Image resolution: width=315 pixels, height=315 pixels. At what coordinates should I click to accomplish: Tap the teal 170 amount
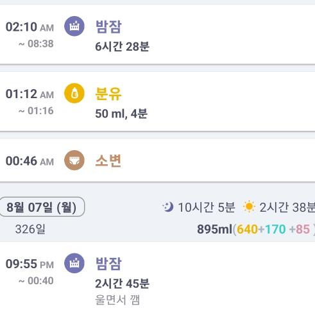coord(275,229)
